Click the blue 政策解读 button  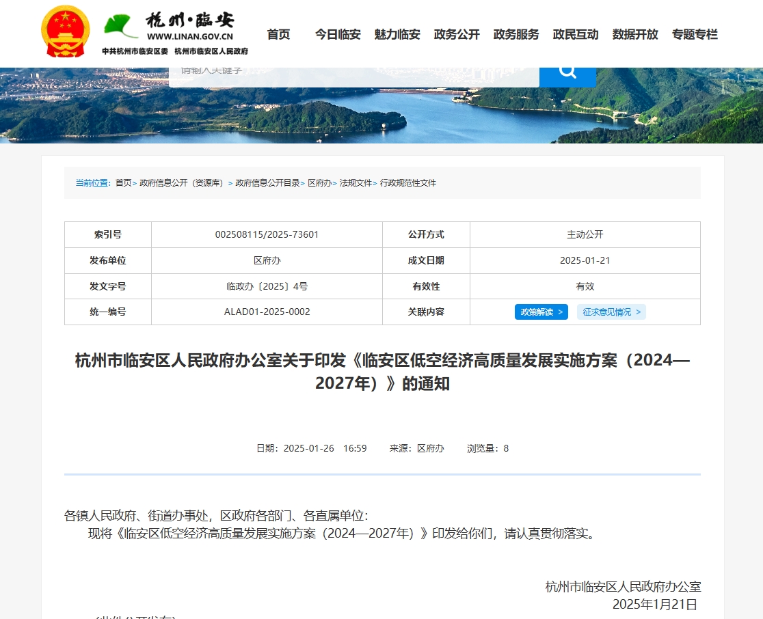(x=541, y=312)
